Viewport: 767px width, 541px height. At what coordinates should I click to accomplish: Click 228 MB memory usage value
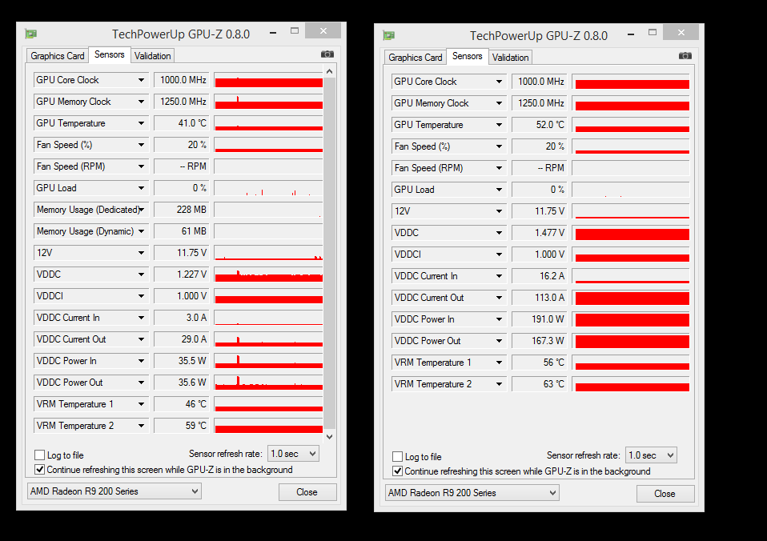tap(182, 210)
